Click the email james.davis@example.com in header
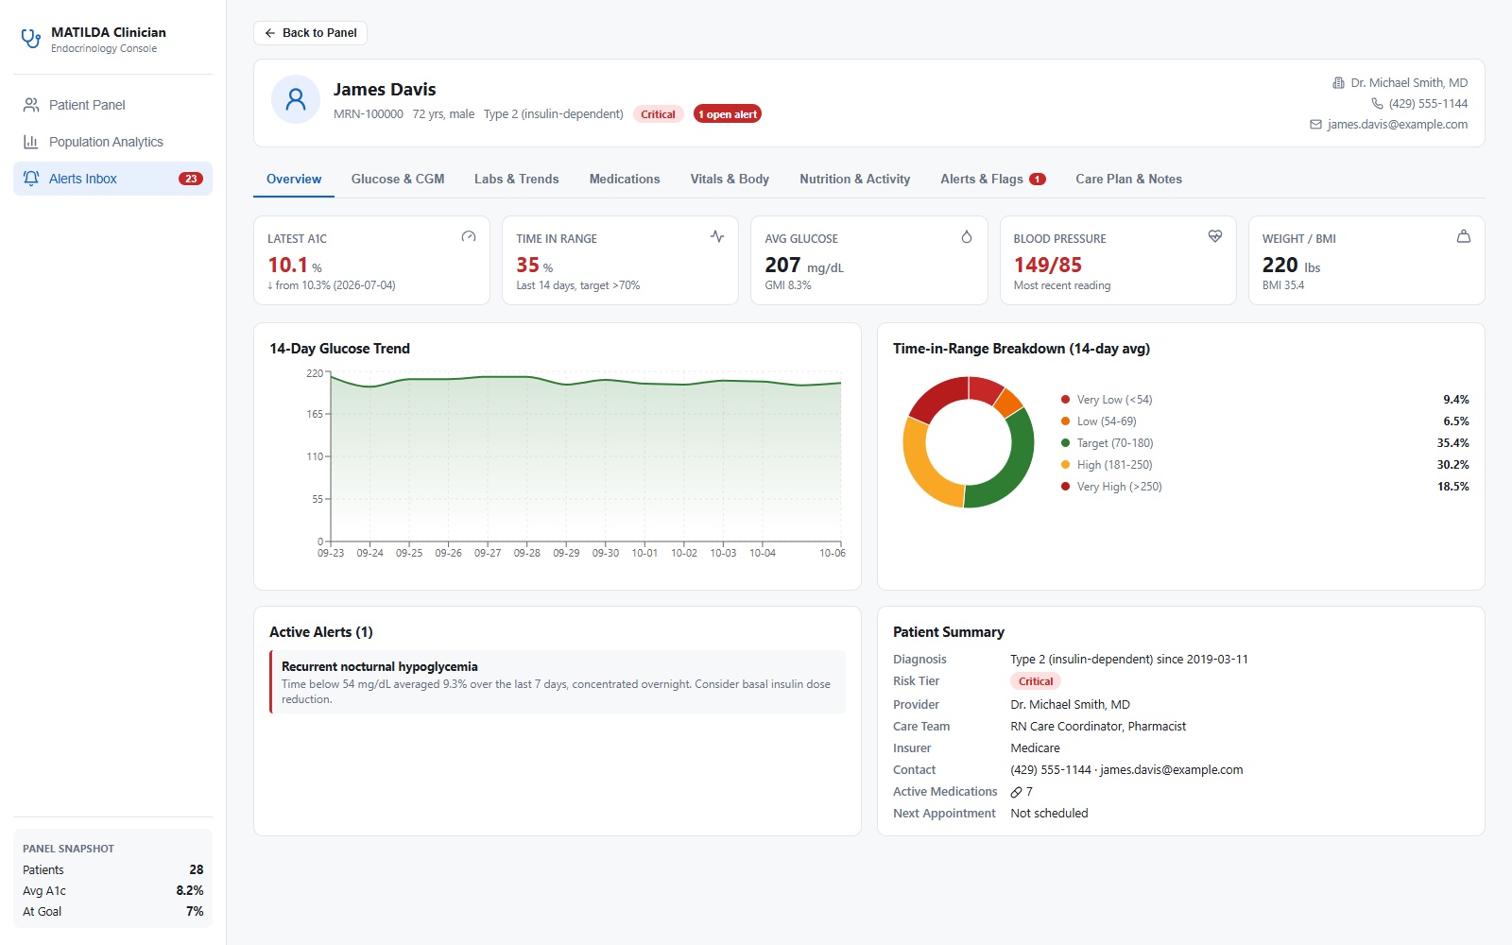1512x945 pixels. pos(1398,125)
